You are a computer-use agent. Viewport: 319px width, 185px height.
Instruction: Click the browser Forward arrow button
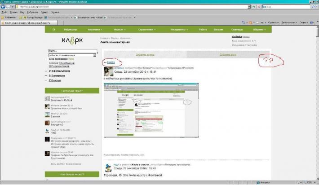[x=8, y=7]
